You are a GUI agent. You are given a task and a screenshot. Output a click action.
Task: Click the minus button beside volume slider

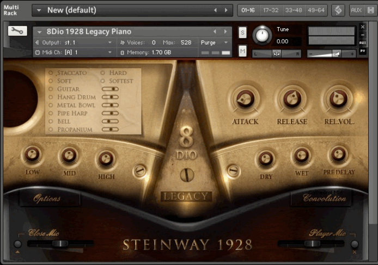(311, 54)
